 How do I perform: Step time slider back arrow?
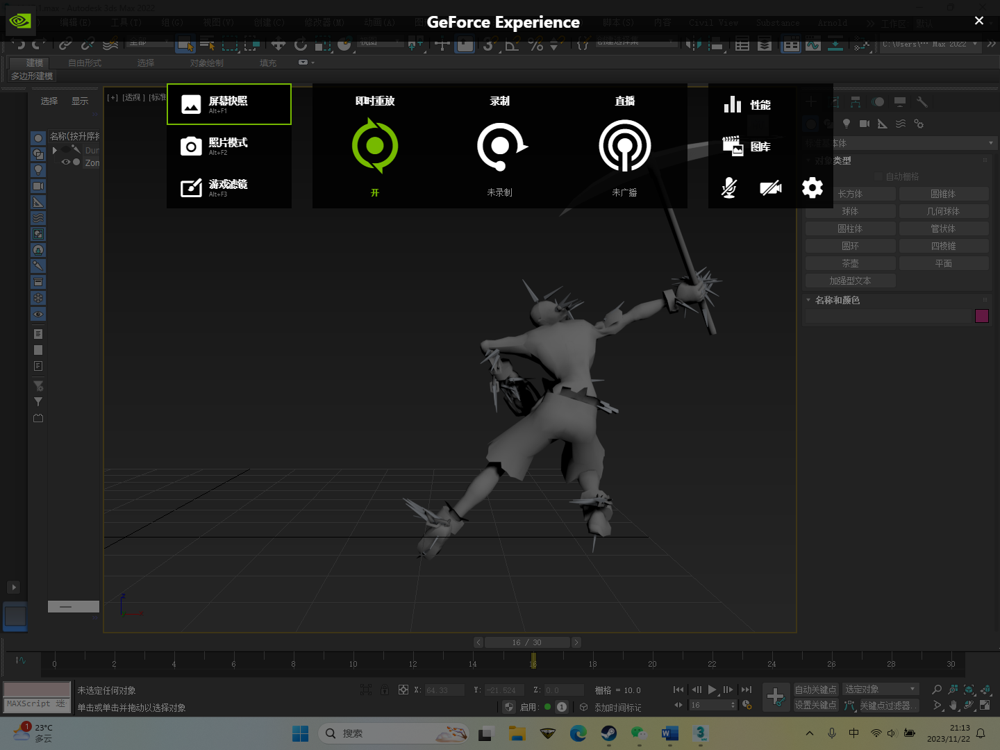click(x=478, y=642)
